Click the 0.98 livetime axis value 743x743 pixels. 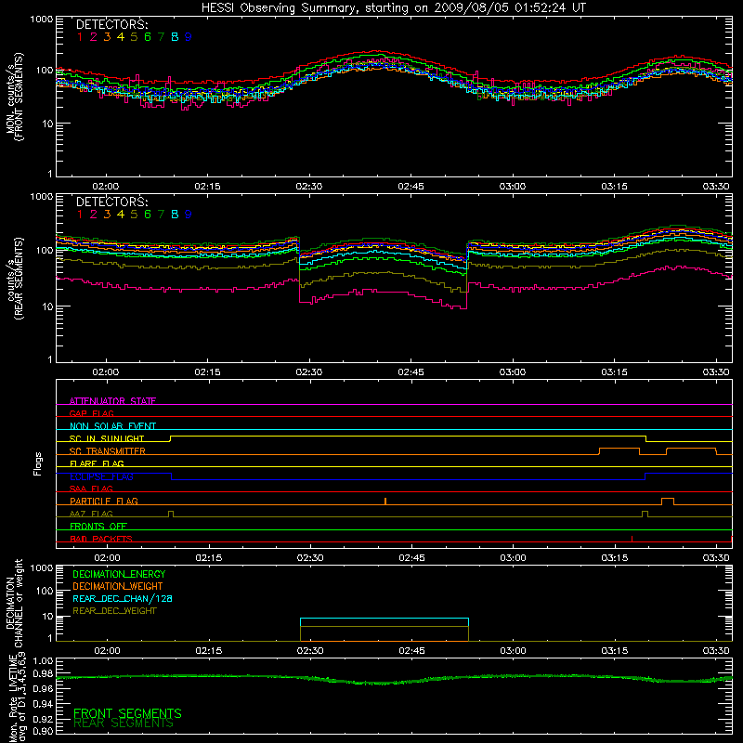coord(43,673)
